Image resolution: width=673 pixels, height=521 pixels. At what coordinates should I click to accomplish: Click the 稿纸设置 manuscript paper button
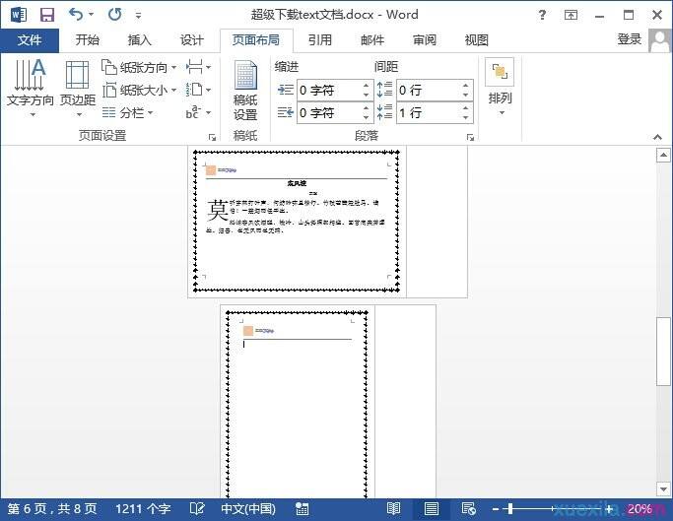(245, 91)
